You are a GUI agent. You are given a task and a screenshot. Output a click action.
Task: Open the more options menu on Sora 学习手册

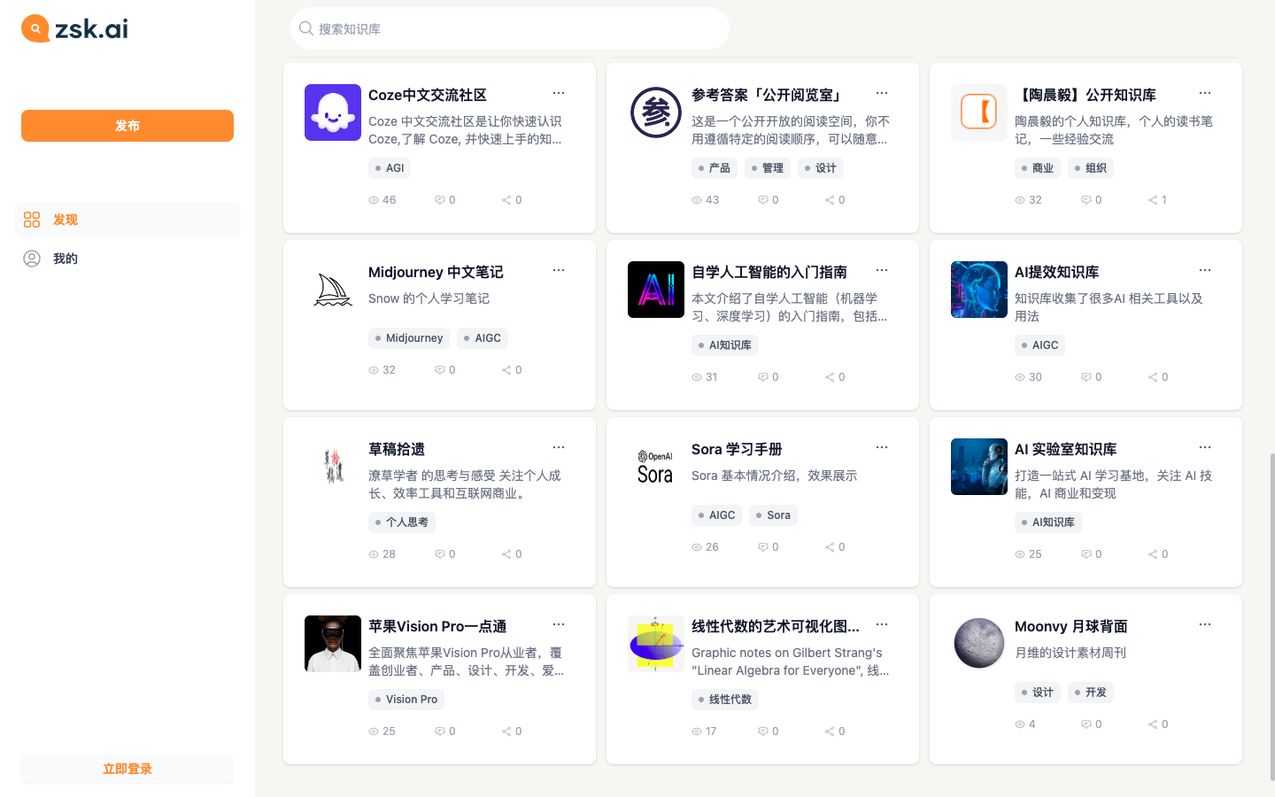[x=882, y=446]
